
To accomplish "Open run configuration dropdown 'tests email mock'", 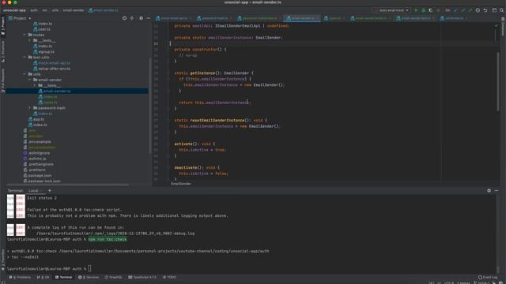I will click(x=391, y=10).
